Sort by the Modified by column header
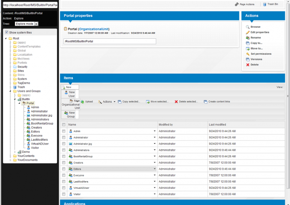Viewport: 290px width, 205px height. [x=166, y=124]
